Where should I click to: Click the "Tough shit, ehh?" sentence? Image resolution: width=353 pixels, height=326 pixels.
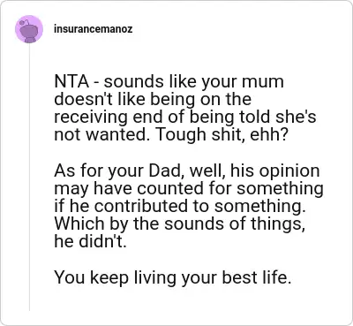pos(221,134)
